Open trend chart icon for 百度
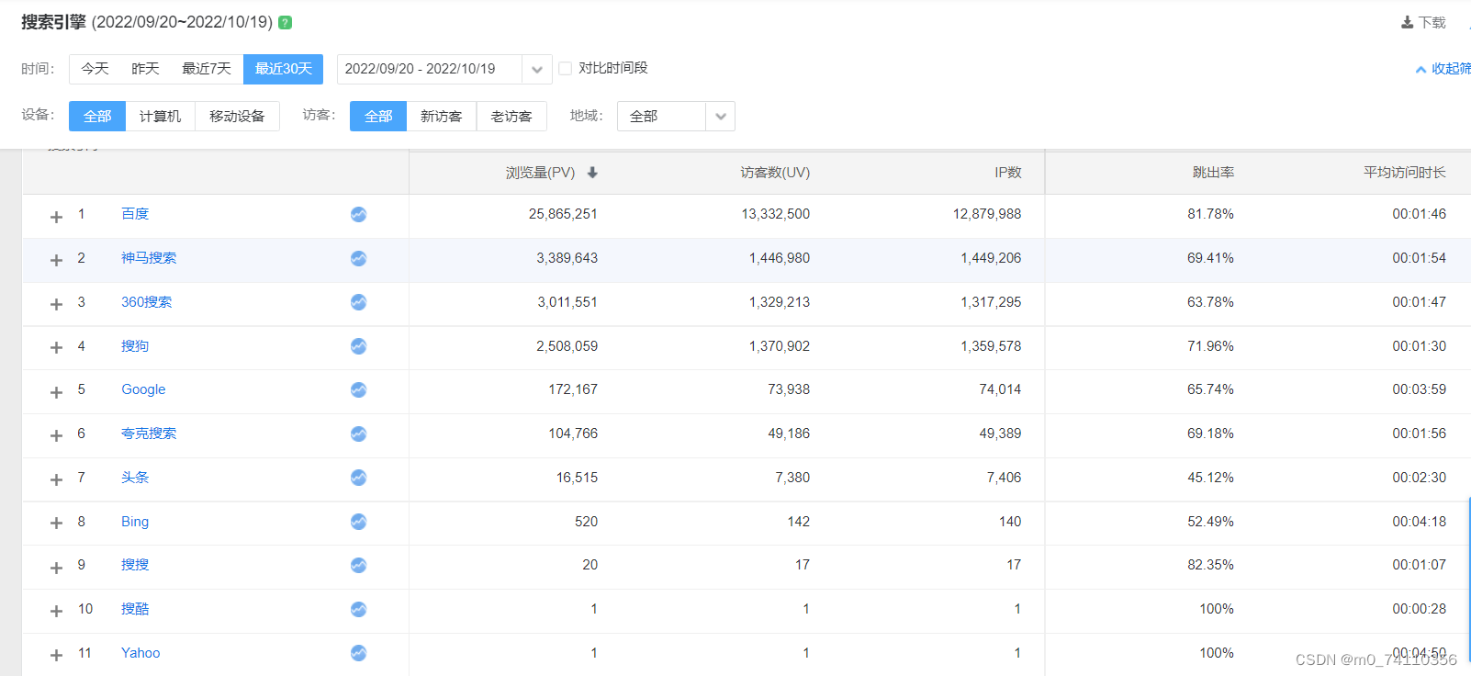1471x676 pixels. 358,214
